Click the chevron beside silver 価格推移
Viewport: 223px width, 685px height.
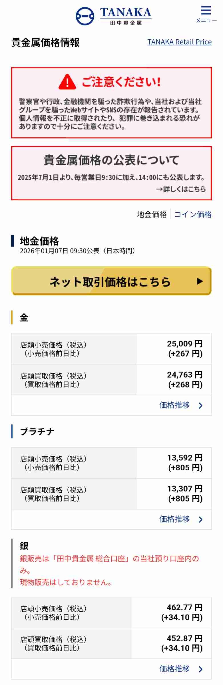click(200, 669)
